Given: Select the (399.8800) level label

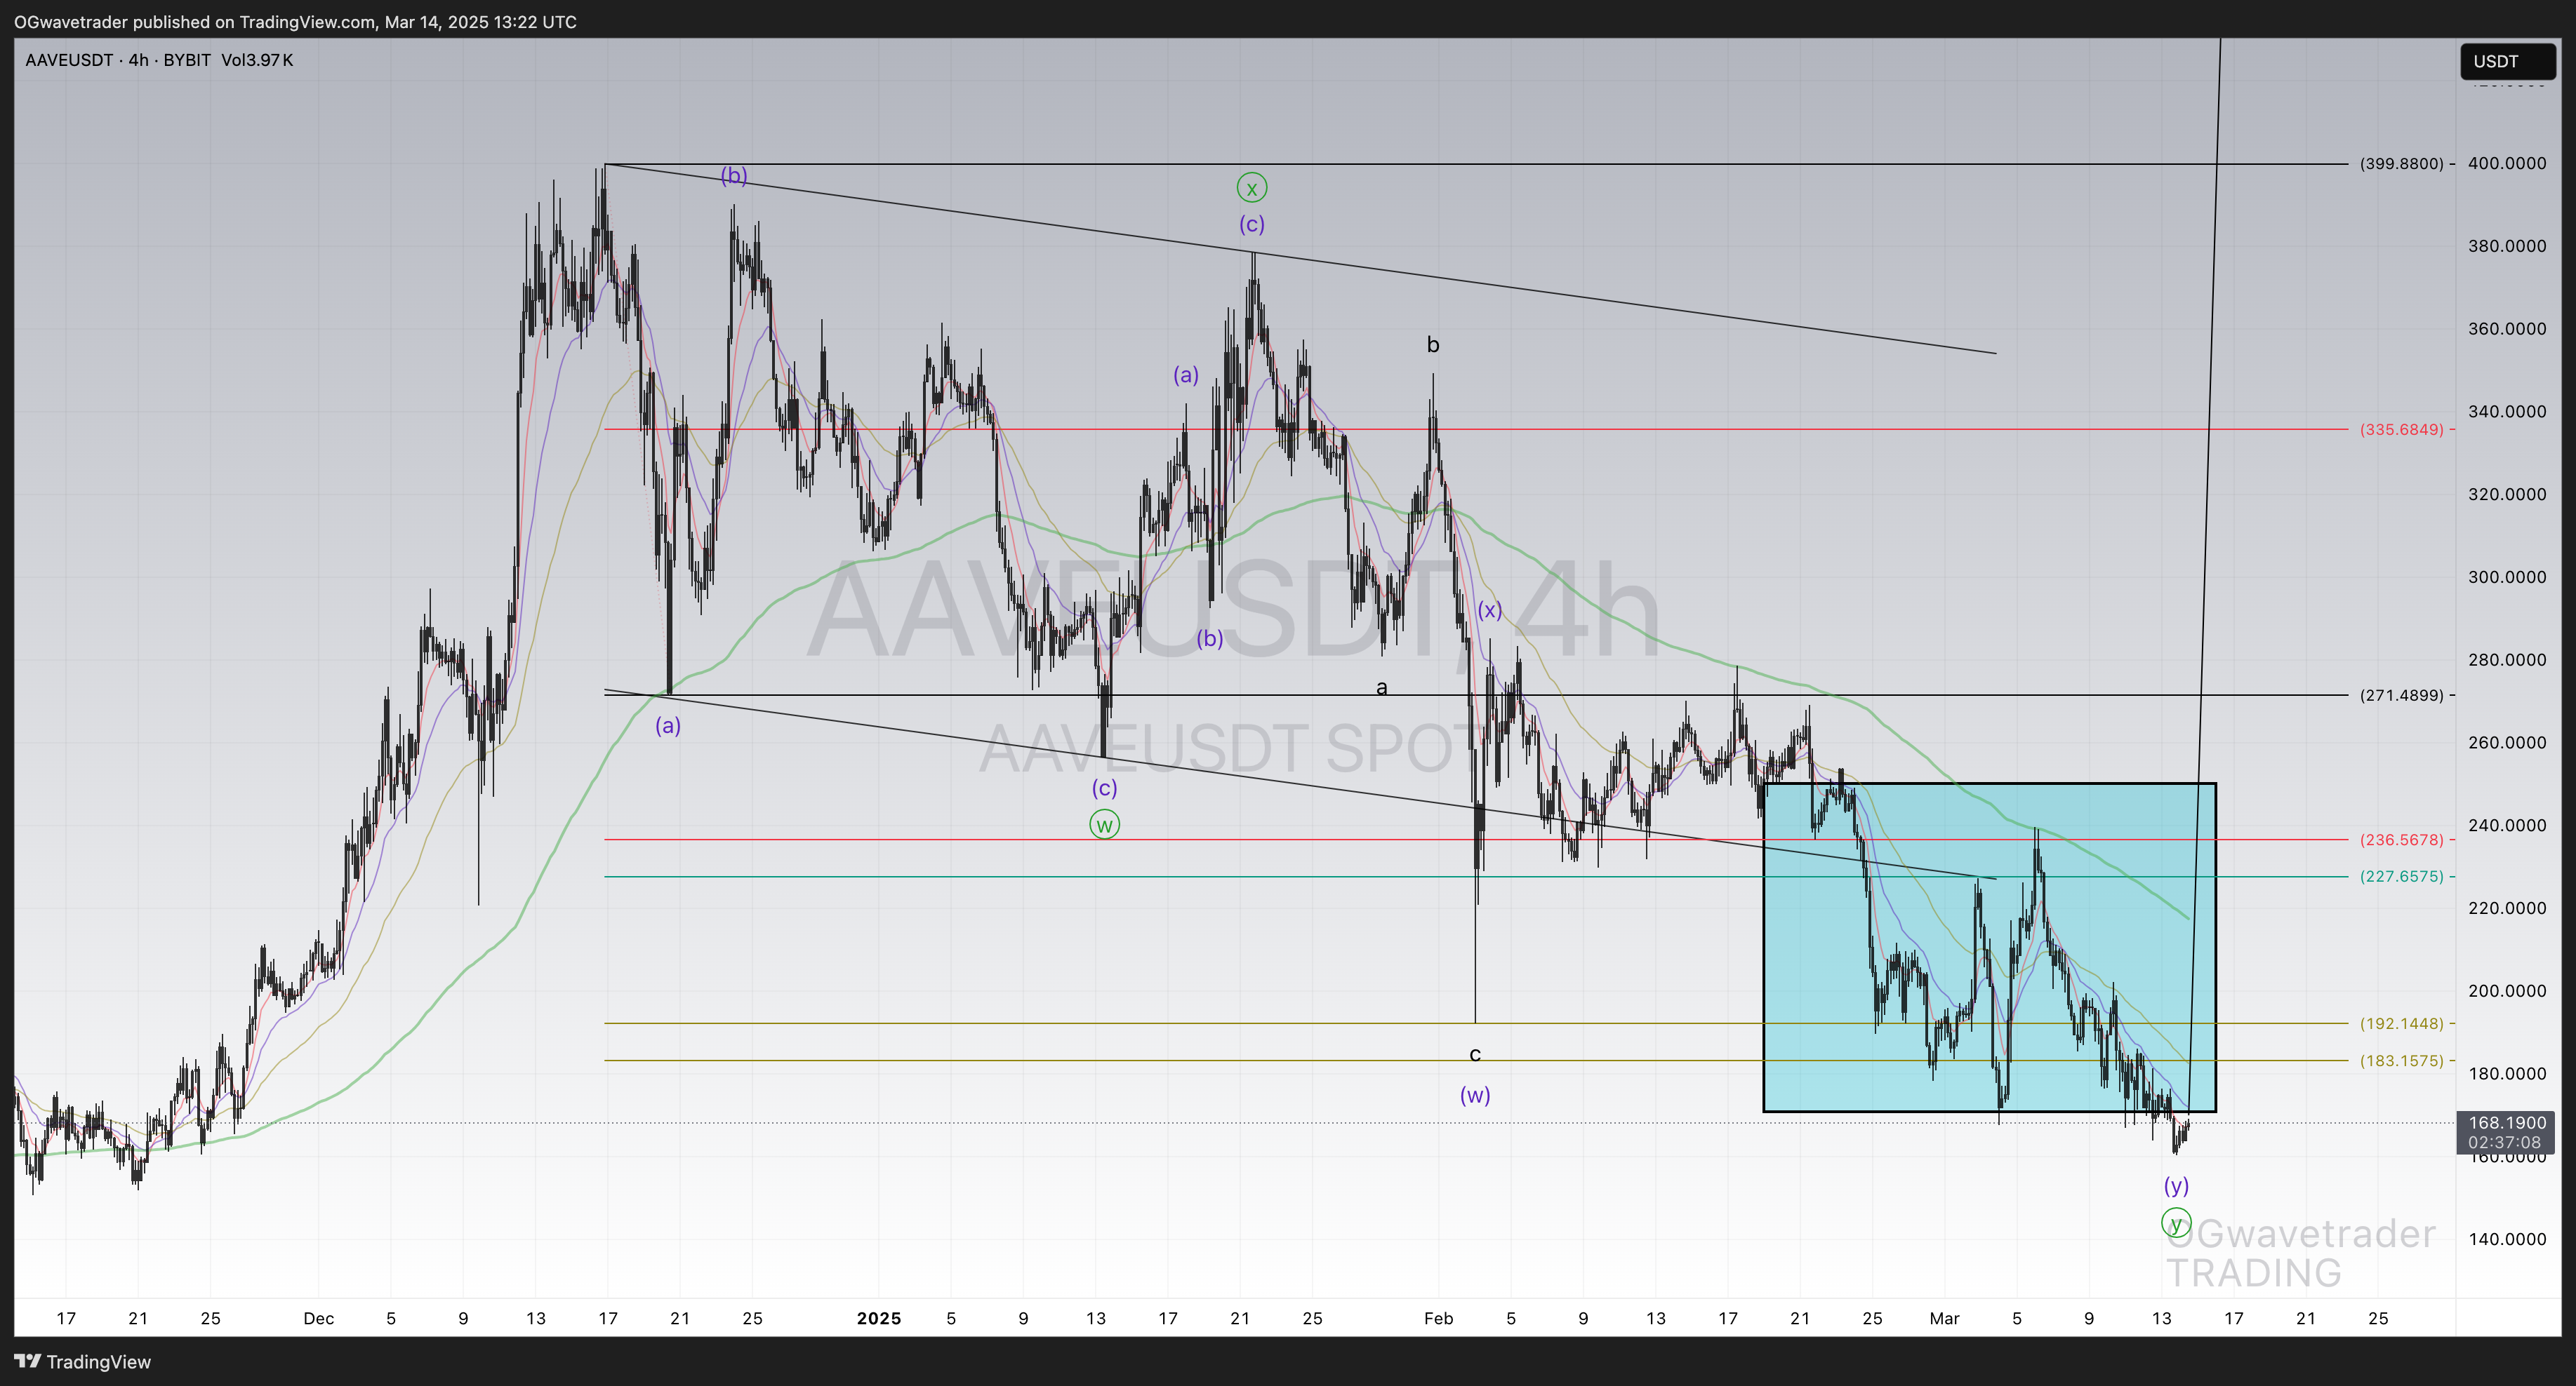Looking at the screenshot, I should pos(2401,164).
